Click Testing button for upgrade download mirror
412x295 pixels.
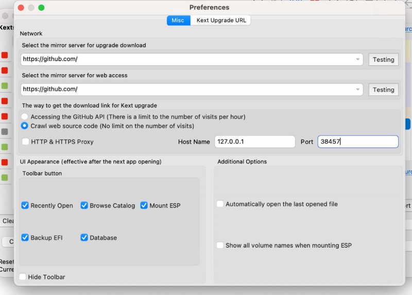383,60
